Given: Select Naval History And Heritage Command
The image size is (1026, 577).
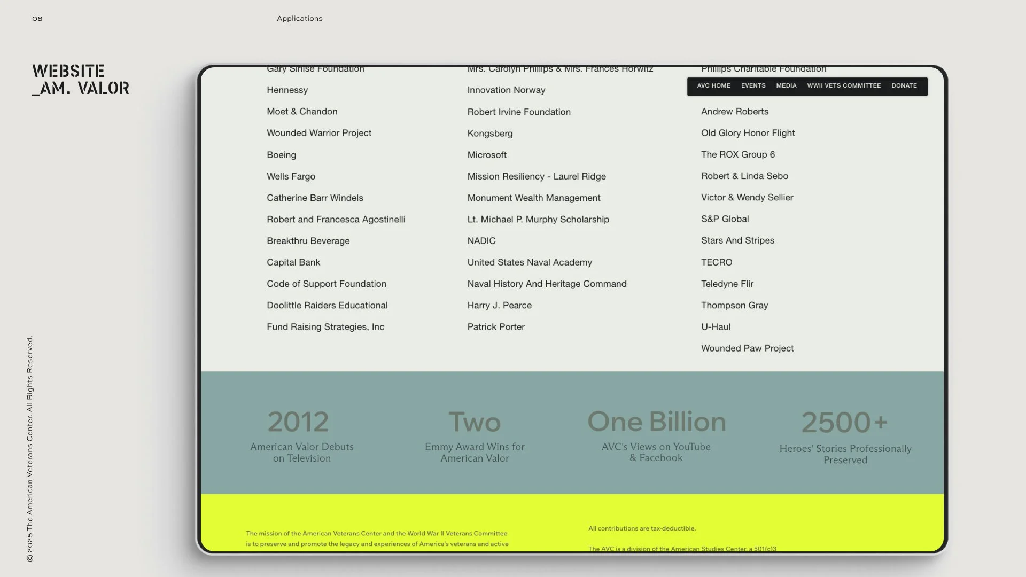Looking at the screenshot, I should 547,284.
